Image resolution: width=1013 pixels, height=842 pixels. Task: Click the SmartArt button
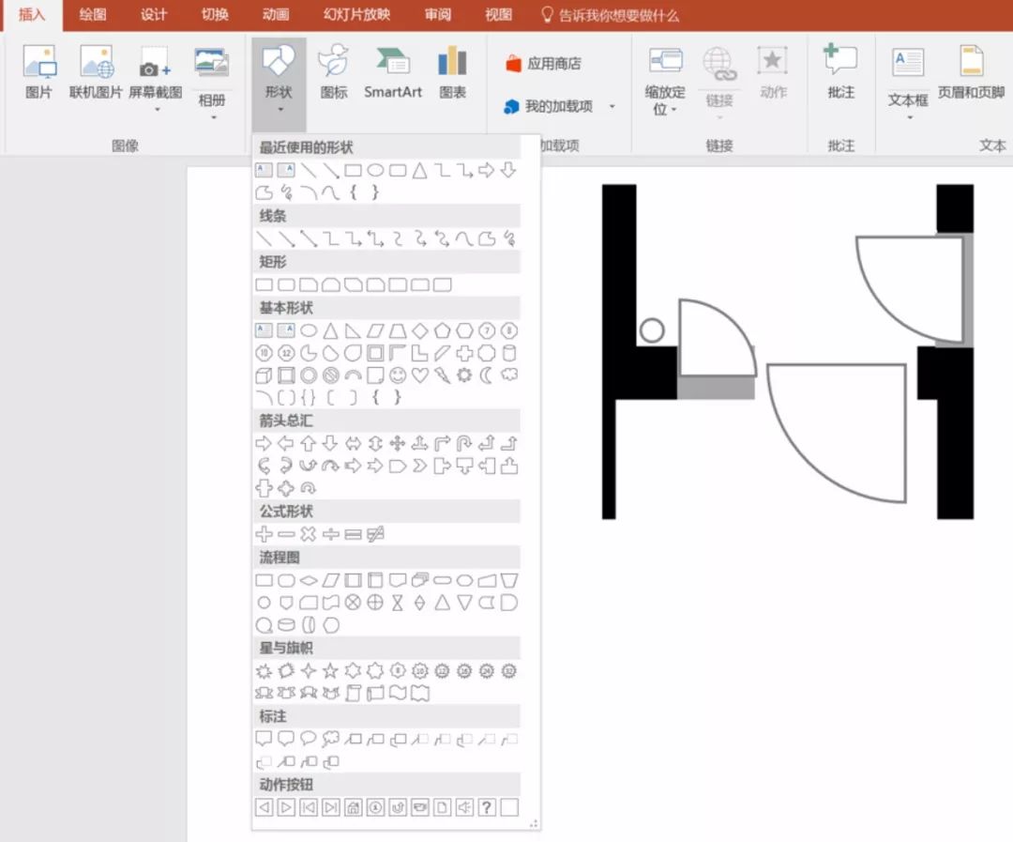(x=393, y=73)
